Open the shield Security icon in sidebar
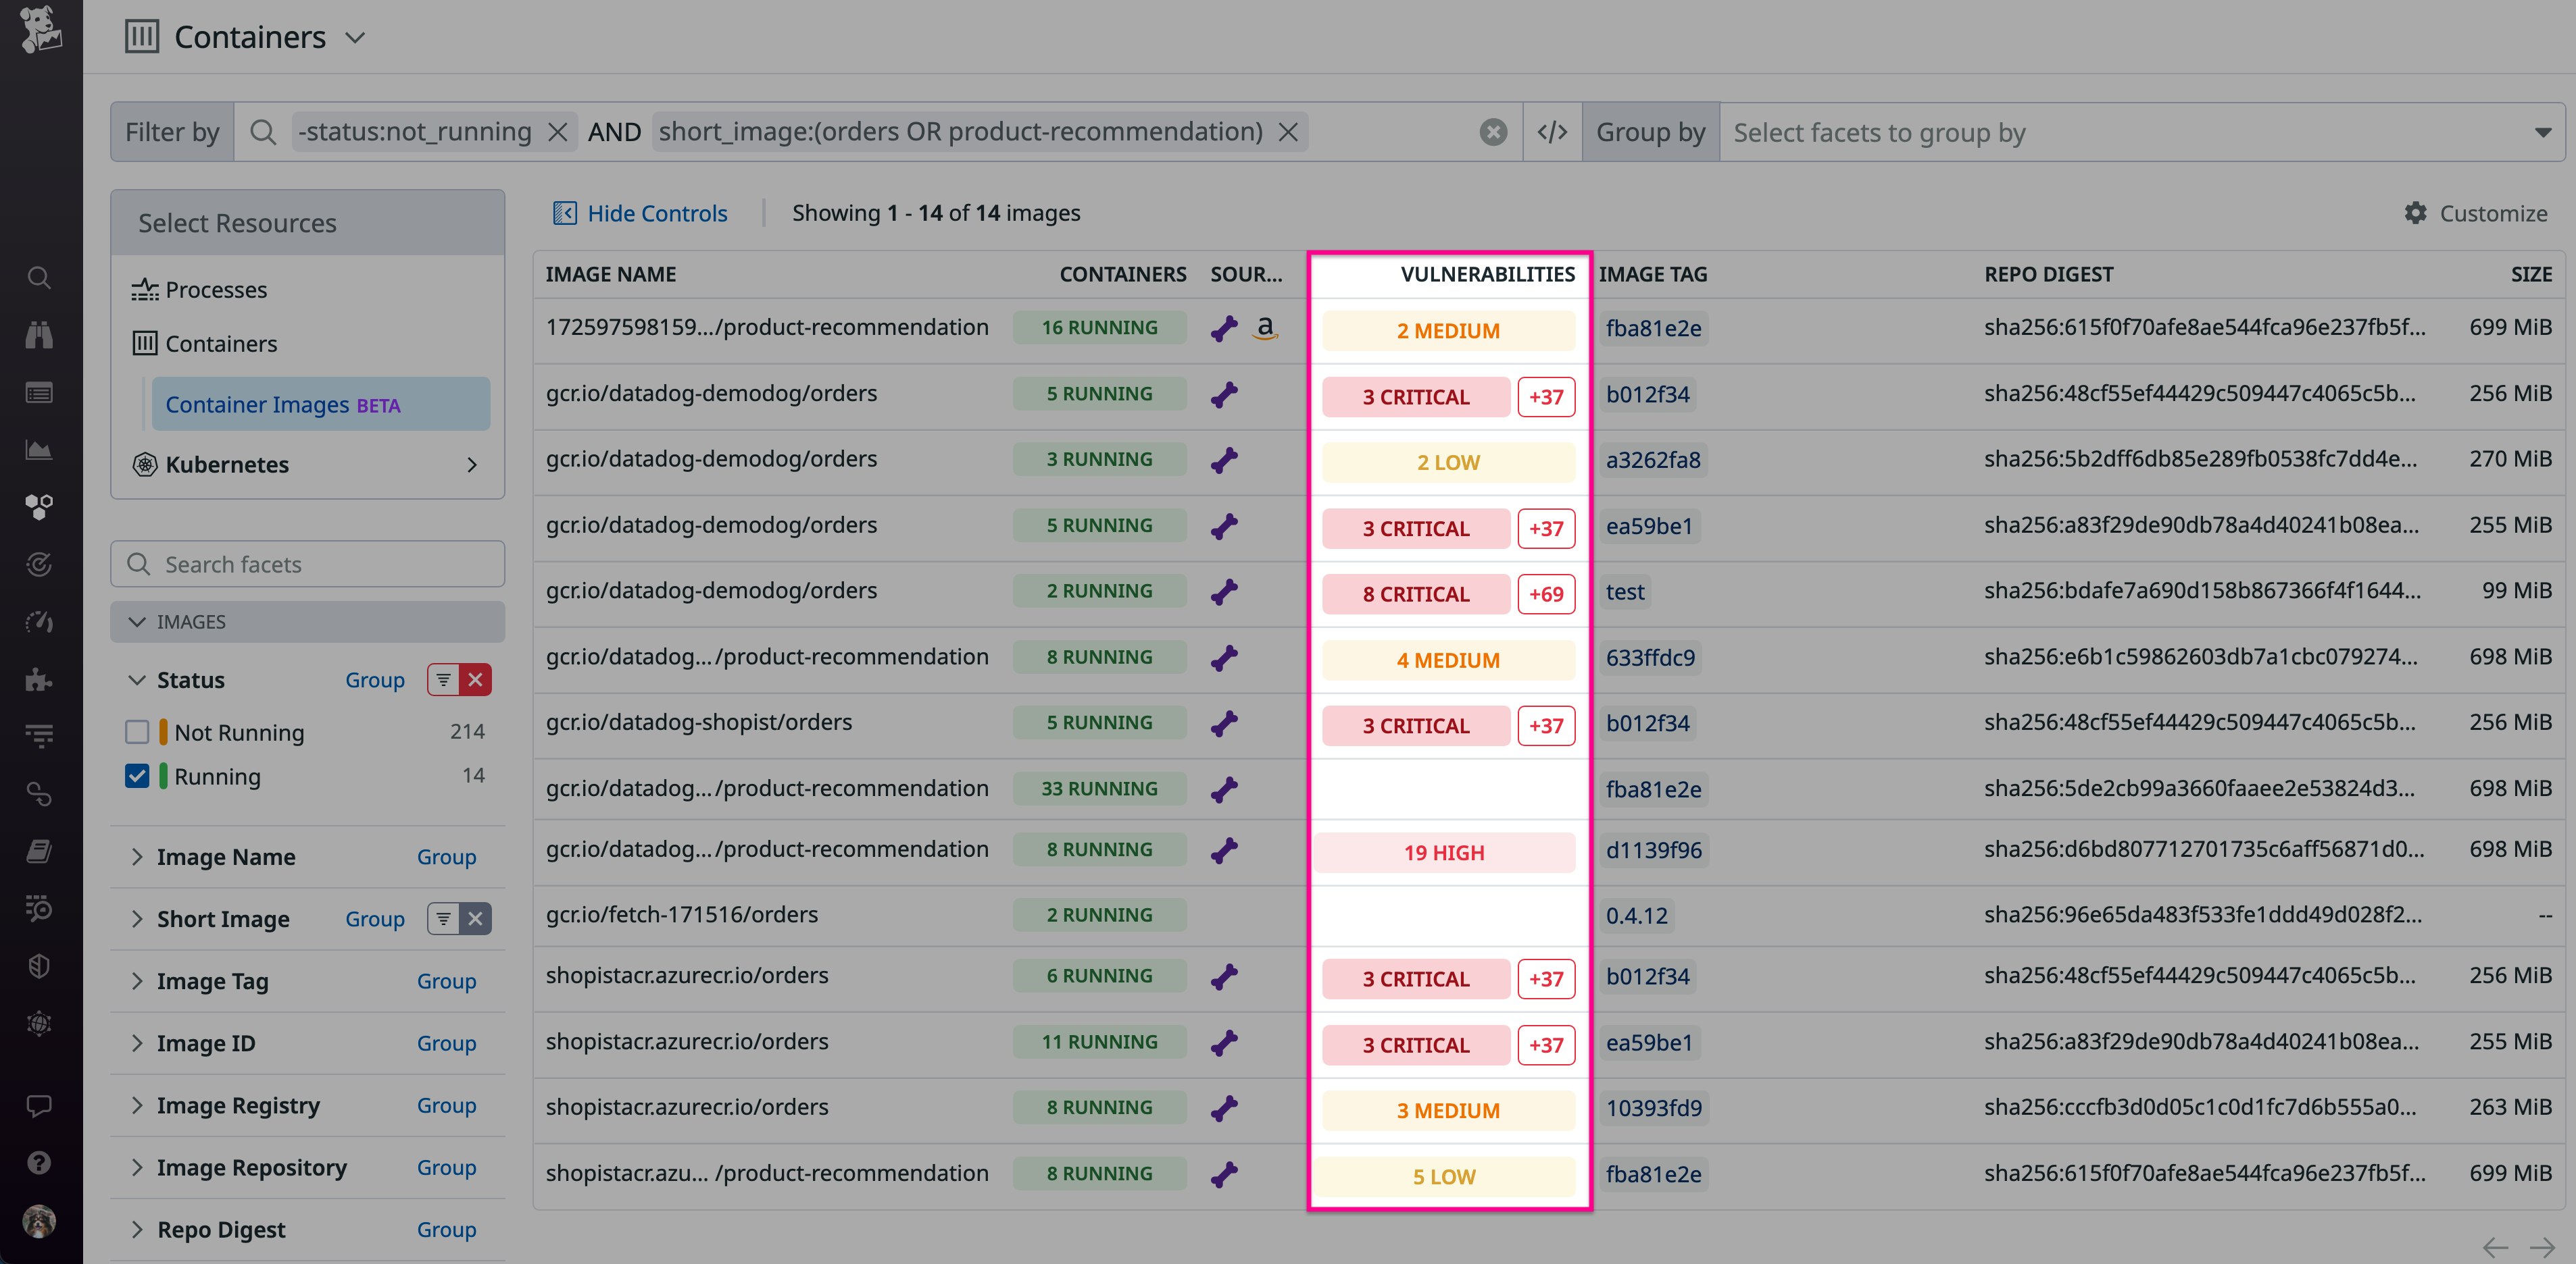Screen dimensions: 2576x1264 point(39,966)
